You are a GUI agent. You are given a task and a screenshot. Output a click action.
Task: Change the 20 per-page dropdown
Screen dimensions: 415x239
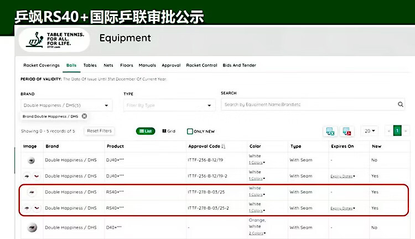(x=370, y=131)
